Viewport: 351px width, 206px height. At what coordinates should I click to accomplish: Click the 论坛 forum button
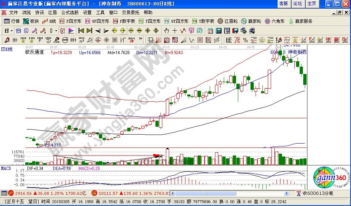[298, 4]
